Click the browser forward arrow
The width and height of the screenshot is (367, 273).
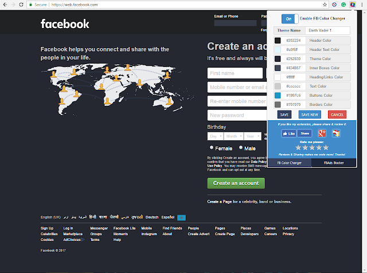tap(13, 5)
